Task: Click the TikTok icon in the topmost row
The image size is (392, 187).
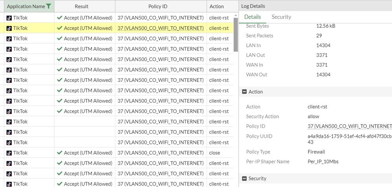Action: tap(9, 18)
